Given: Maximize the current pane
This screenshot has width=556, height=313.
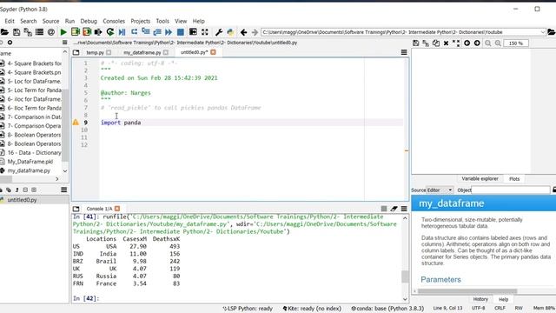Looking at the screenshot, I should [x=193, y=32].
